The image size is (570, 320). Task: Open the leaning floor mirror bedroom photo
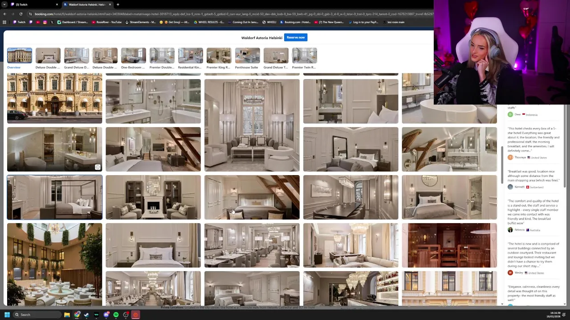(x=350, y=149)
